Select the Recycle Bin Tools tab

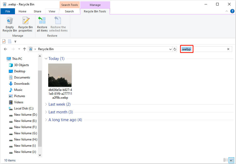click(x=95, y=11)
